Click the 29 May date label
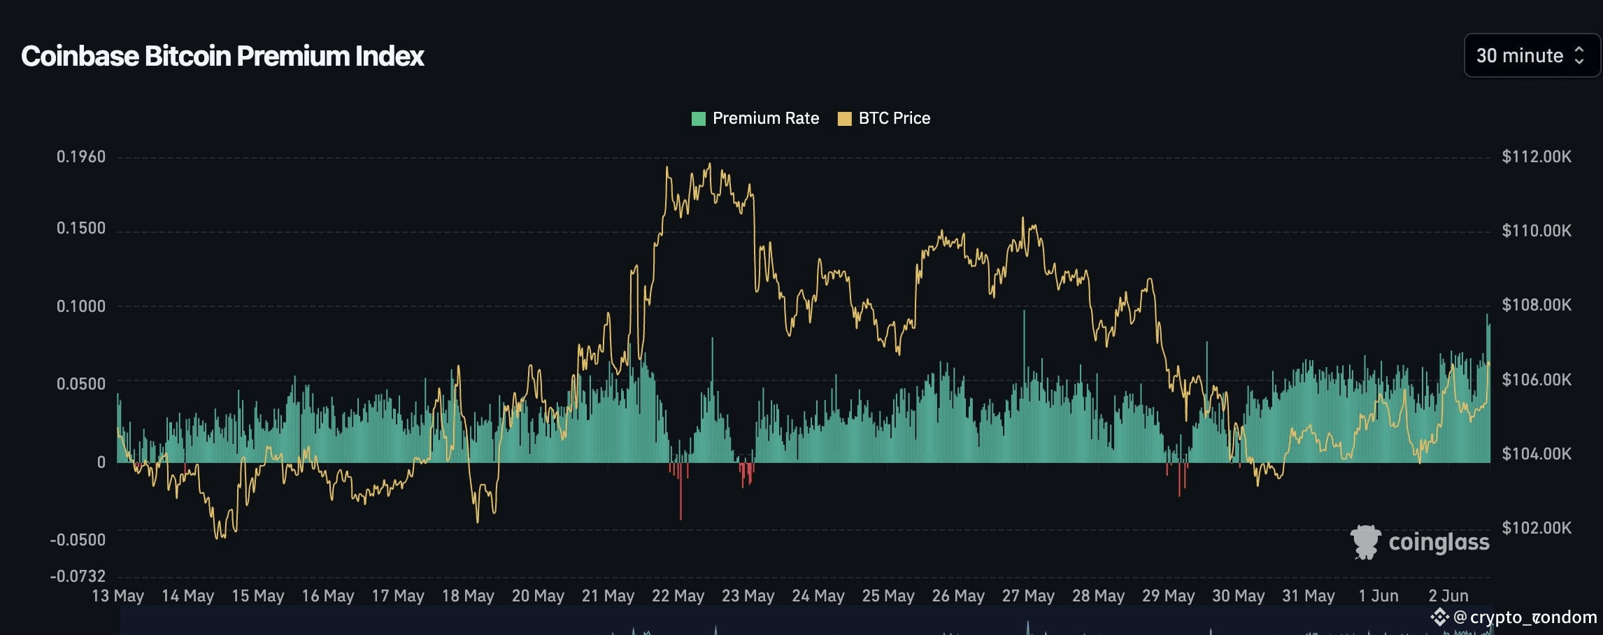 (1168, 596)
